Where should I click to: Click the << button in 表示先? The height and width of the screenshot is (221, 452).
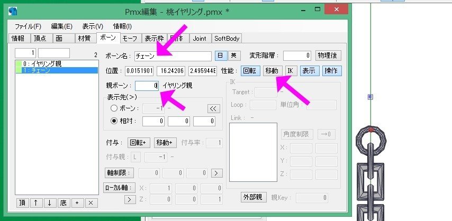(214, 108)
